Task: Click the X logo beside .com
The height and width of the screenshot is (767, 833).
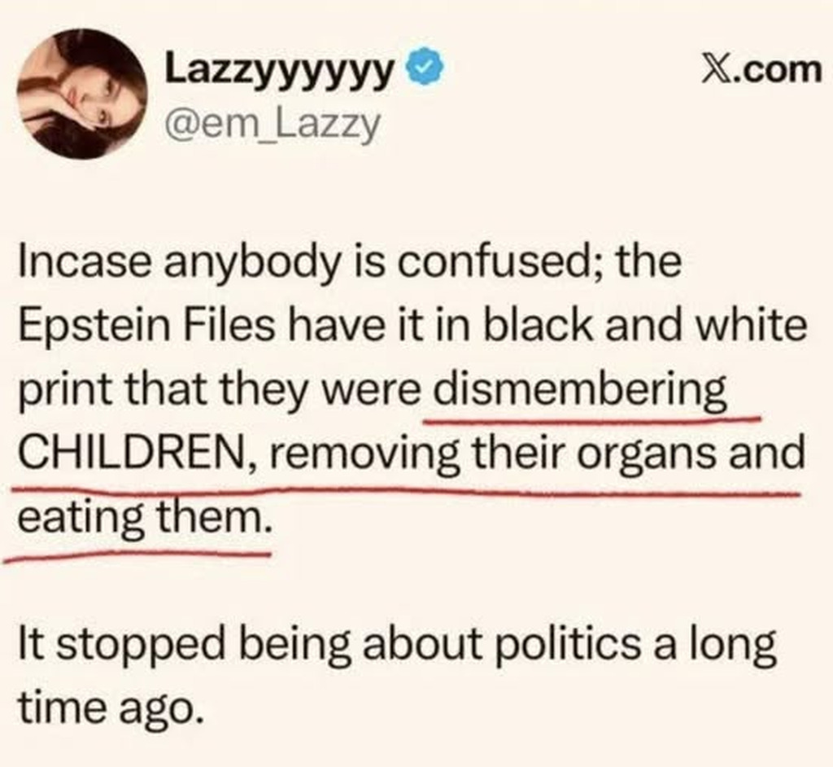Action: (713, 70)
